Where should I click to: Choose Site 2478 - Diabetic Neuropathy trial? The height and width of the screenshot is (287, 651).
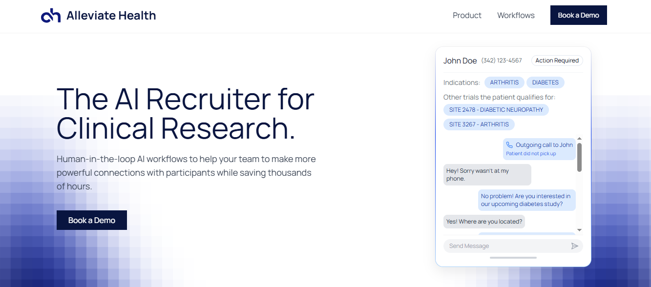point(496,110)
